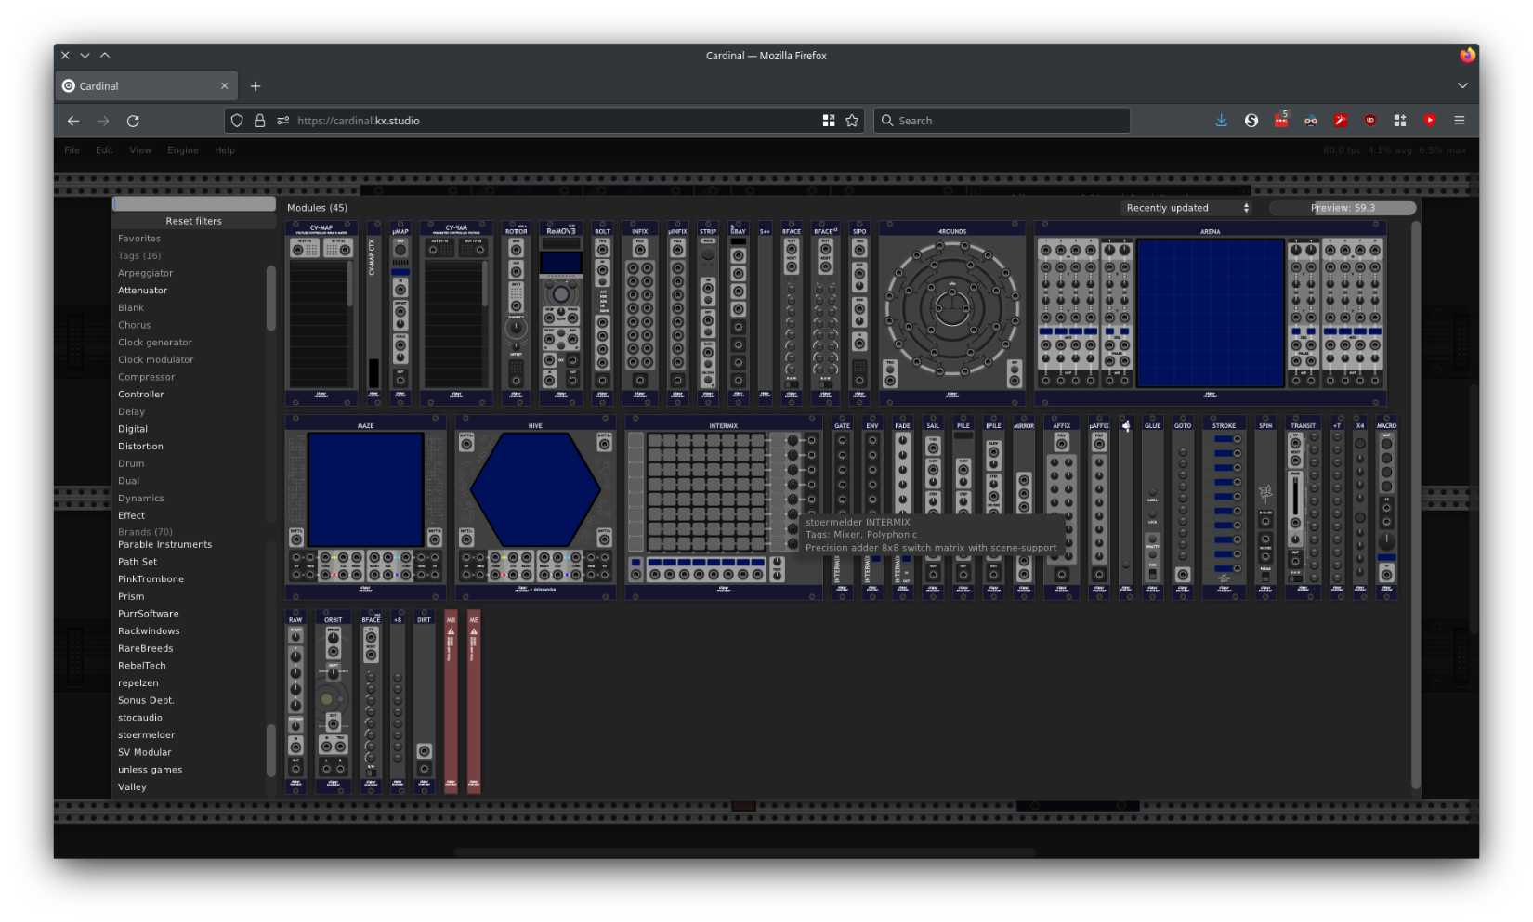This screenshot has height=922, width=1533.
Task: Choose the SIPO module
Action: coord(859,314)
